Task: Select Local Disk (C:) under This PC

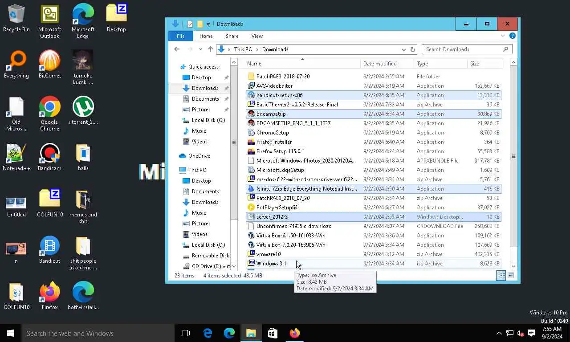Action: [x=208, y=245]
